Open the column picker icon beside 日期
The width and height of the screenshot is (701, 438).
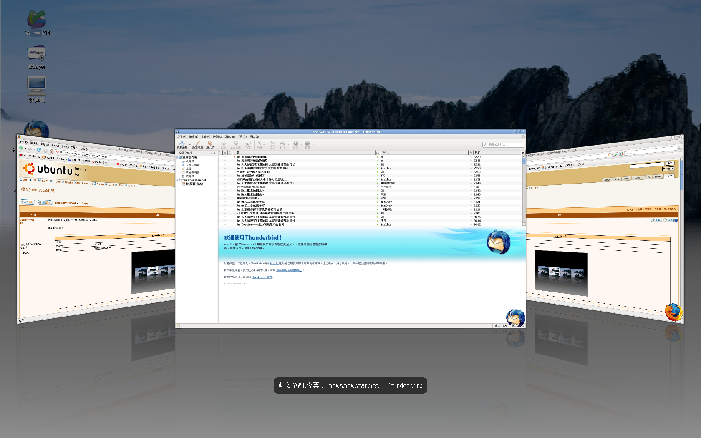(523, 153)
